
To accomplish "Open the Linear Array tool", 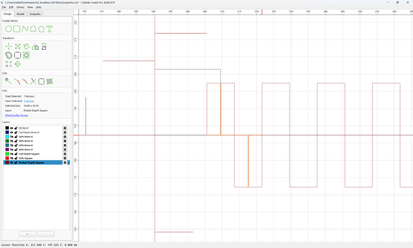I will pos(9,64).
